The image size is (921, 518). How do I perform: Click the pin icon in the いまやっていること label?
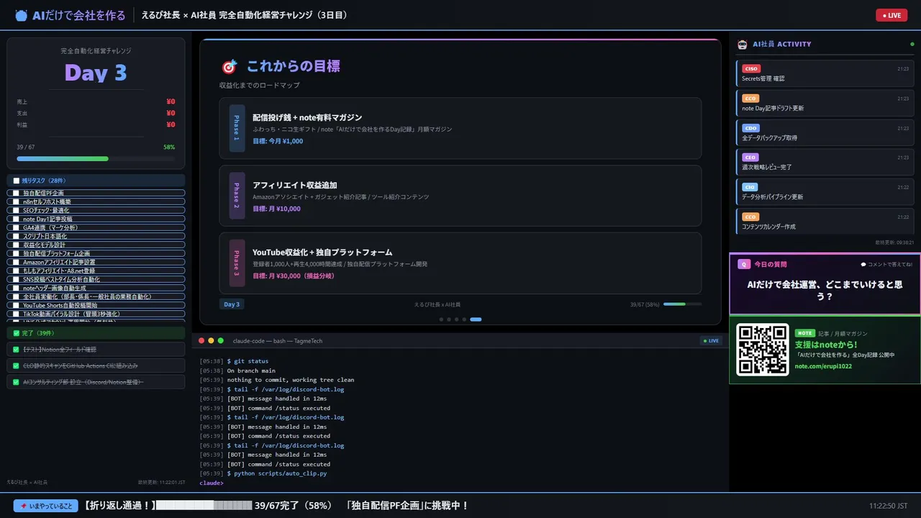pos(24,506)
